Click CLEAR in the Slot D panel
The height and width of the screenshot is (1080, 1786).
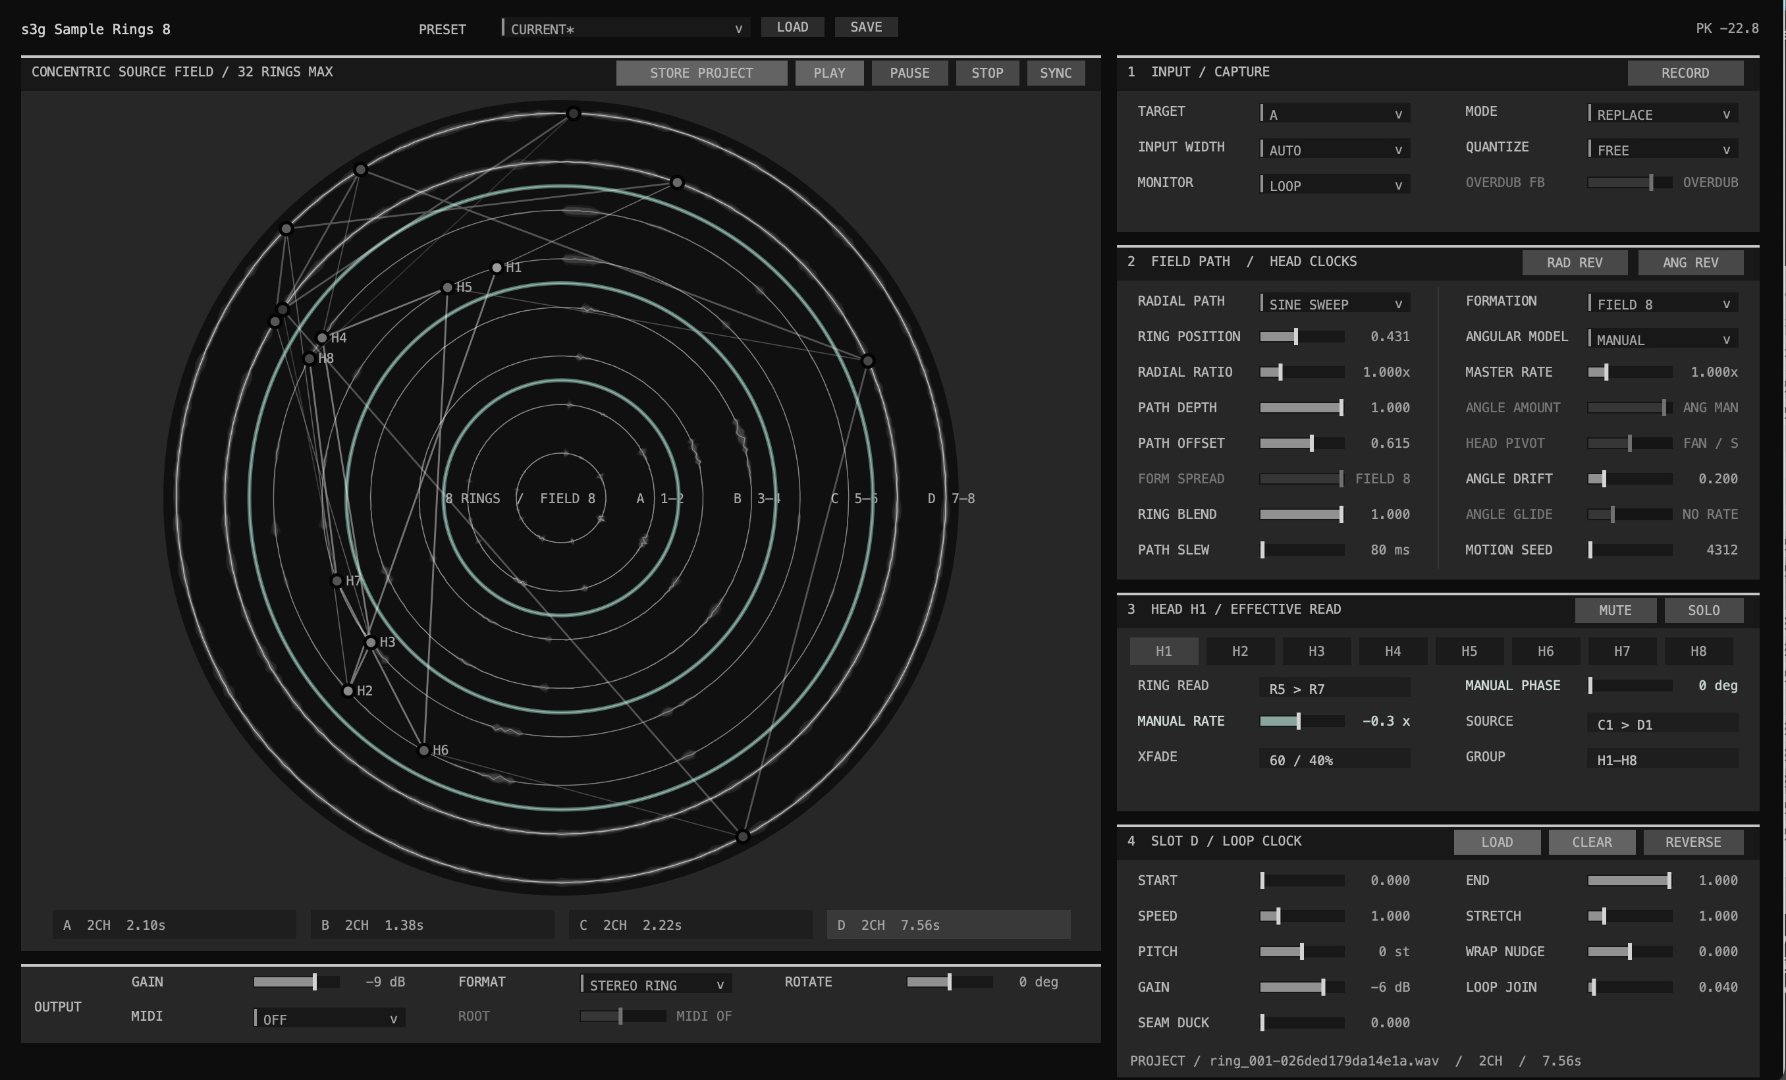1592,842
